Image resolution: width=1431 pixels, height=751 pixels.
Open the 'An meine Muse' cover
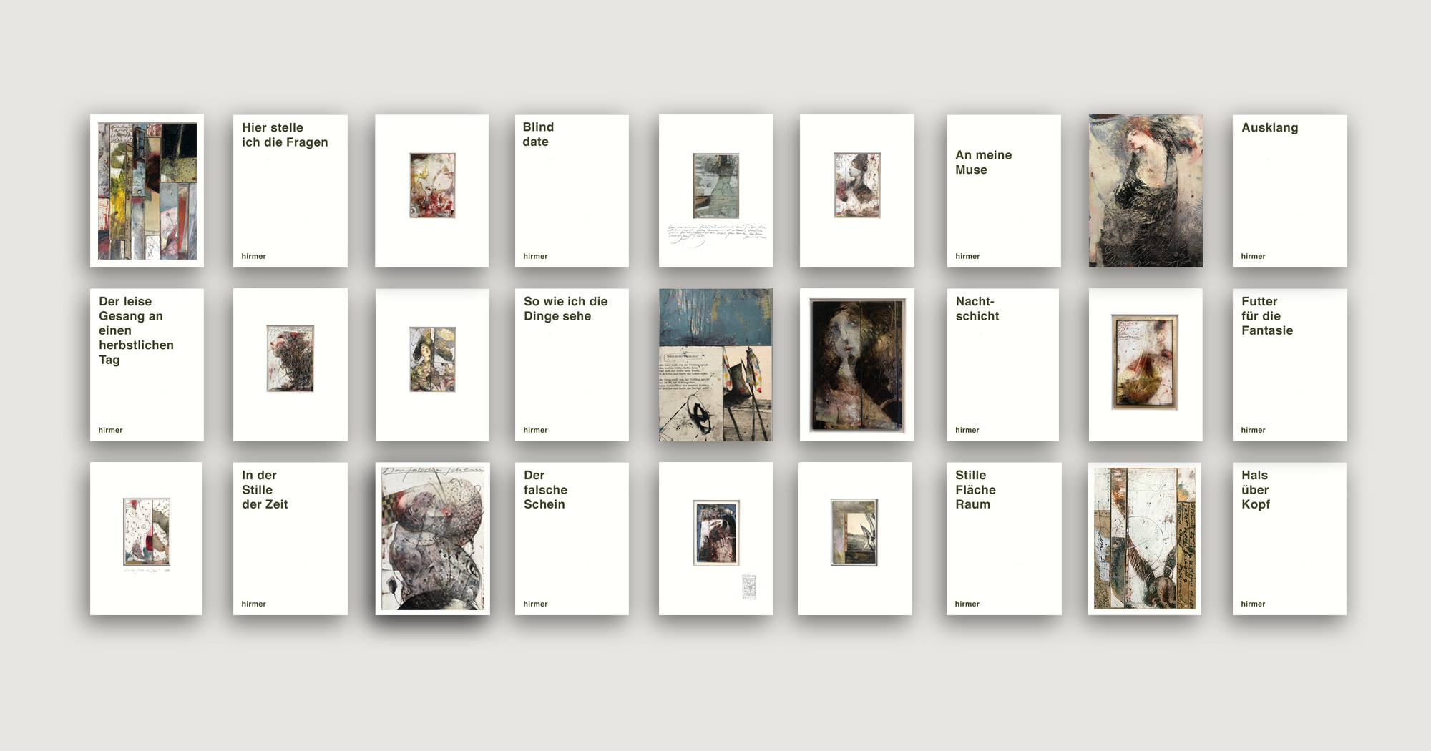point(1004,191)
